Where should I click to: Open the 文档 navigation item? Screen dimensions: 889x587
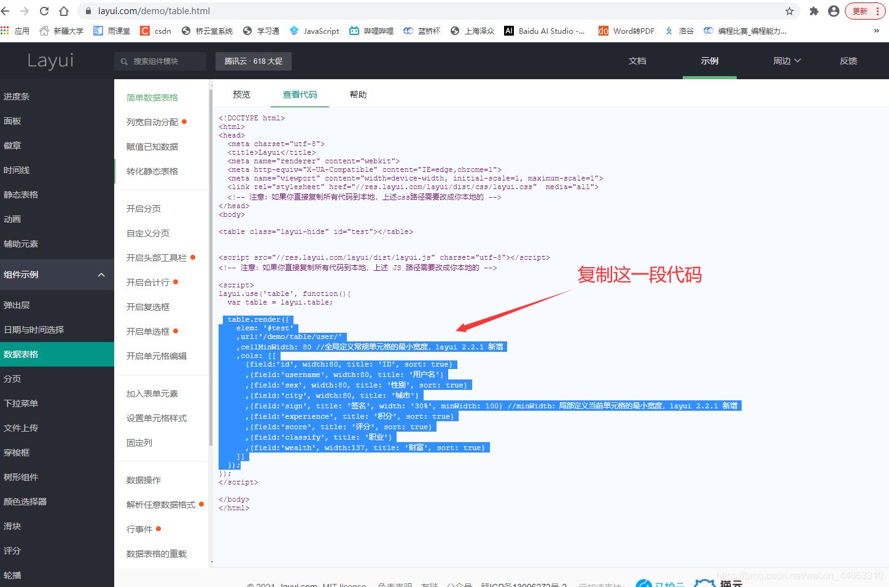coord(637,61)
